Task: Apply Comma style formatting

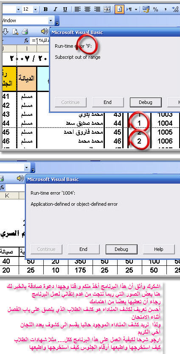Action: coord(166,9)
